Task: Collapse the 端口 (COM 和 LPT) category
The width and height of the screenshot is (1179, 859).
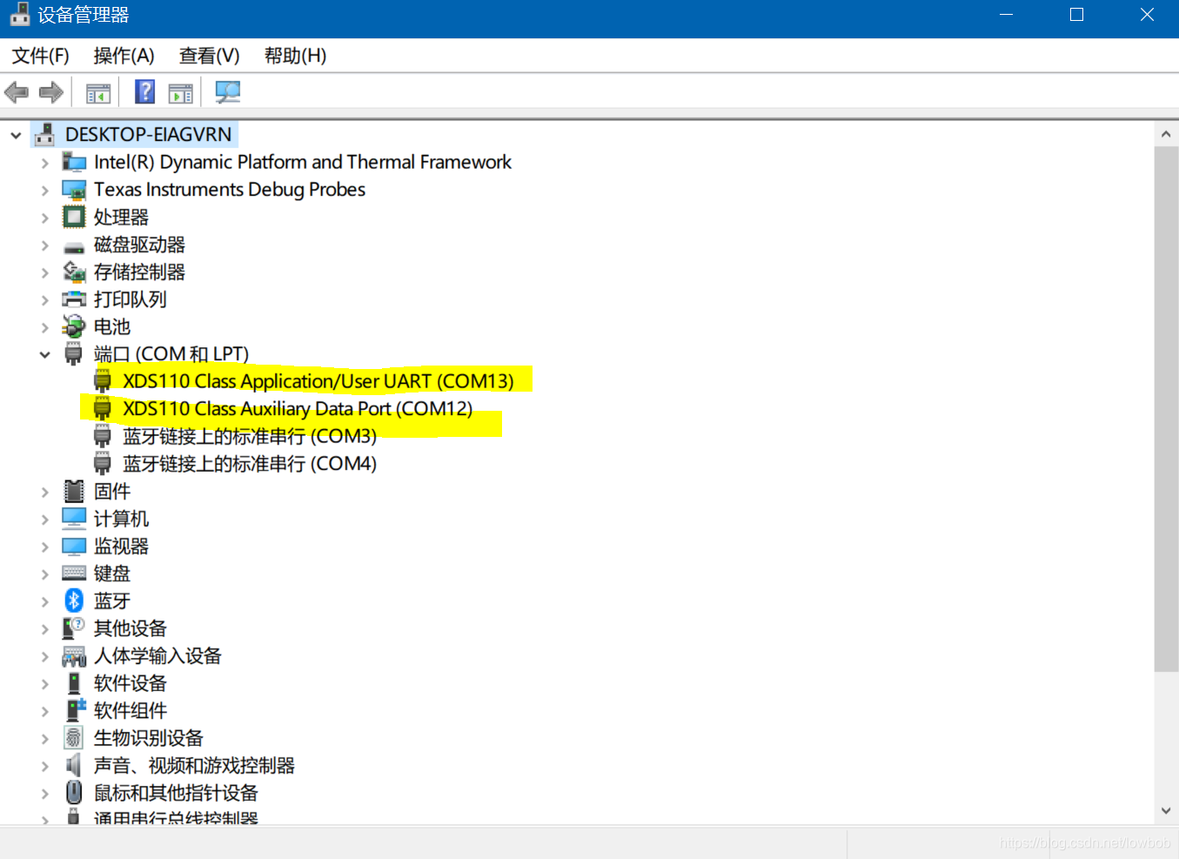Action: tap(44, 354)
